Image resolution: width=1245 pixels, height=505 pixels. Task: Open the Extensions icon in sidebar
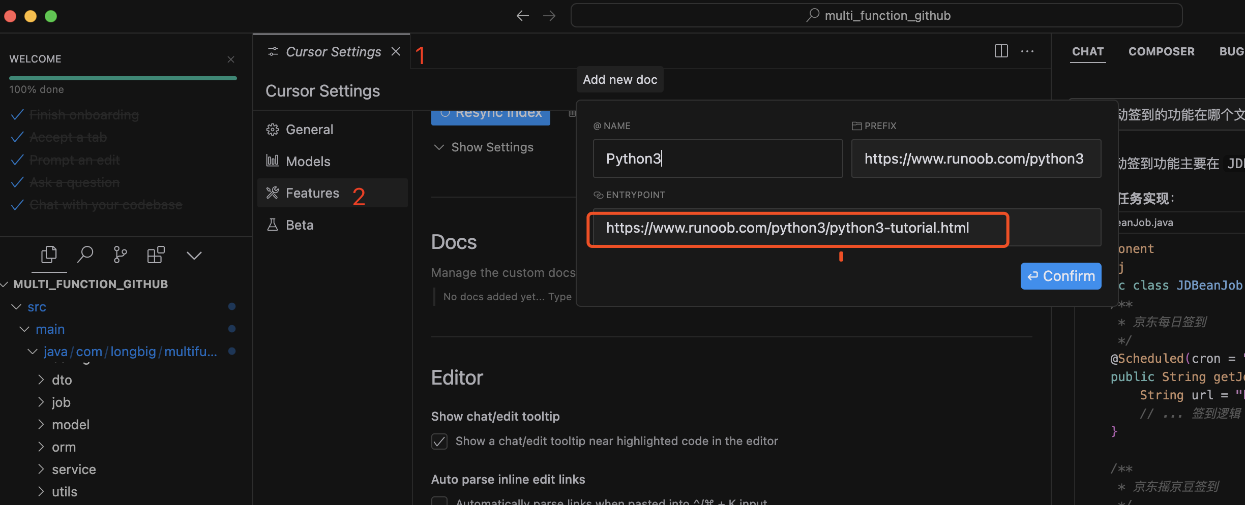[x=156, y=255]
